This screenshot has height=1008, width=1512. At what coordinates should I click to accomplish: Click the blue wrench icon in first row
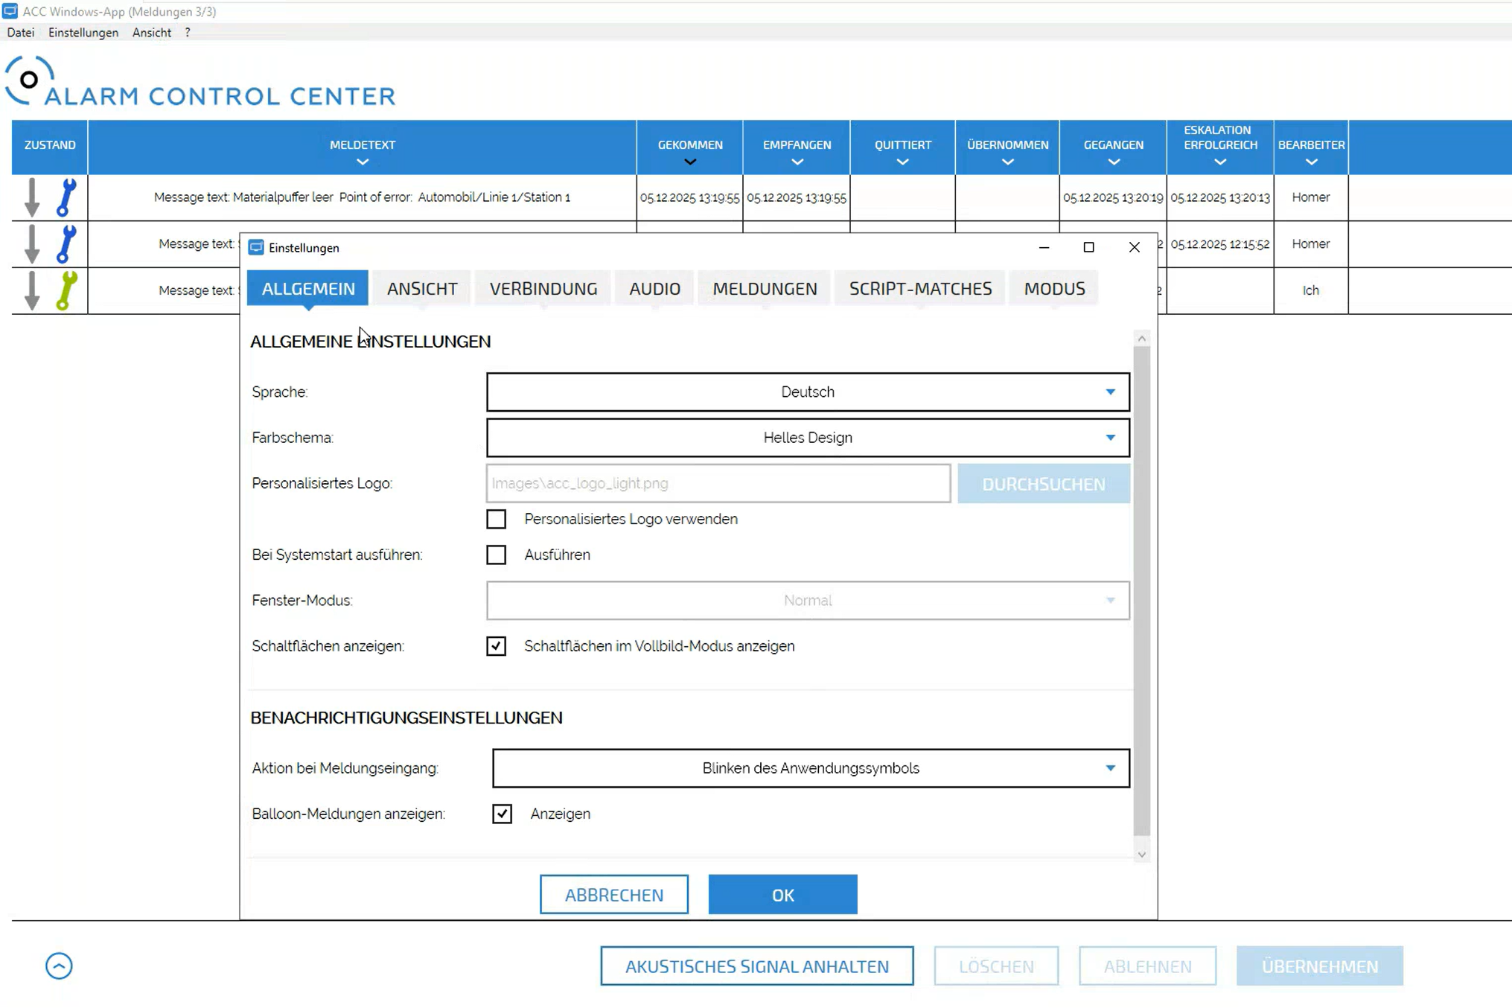coord(66,197)
